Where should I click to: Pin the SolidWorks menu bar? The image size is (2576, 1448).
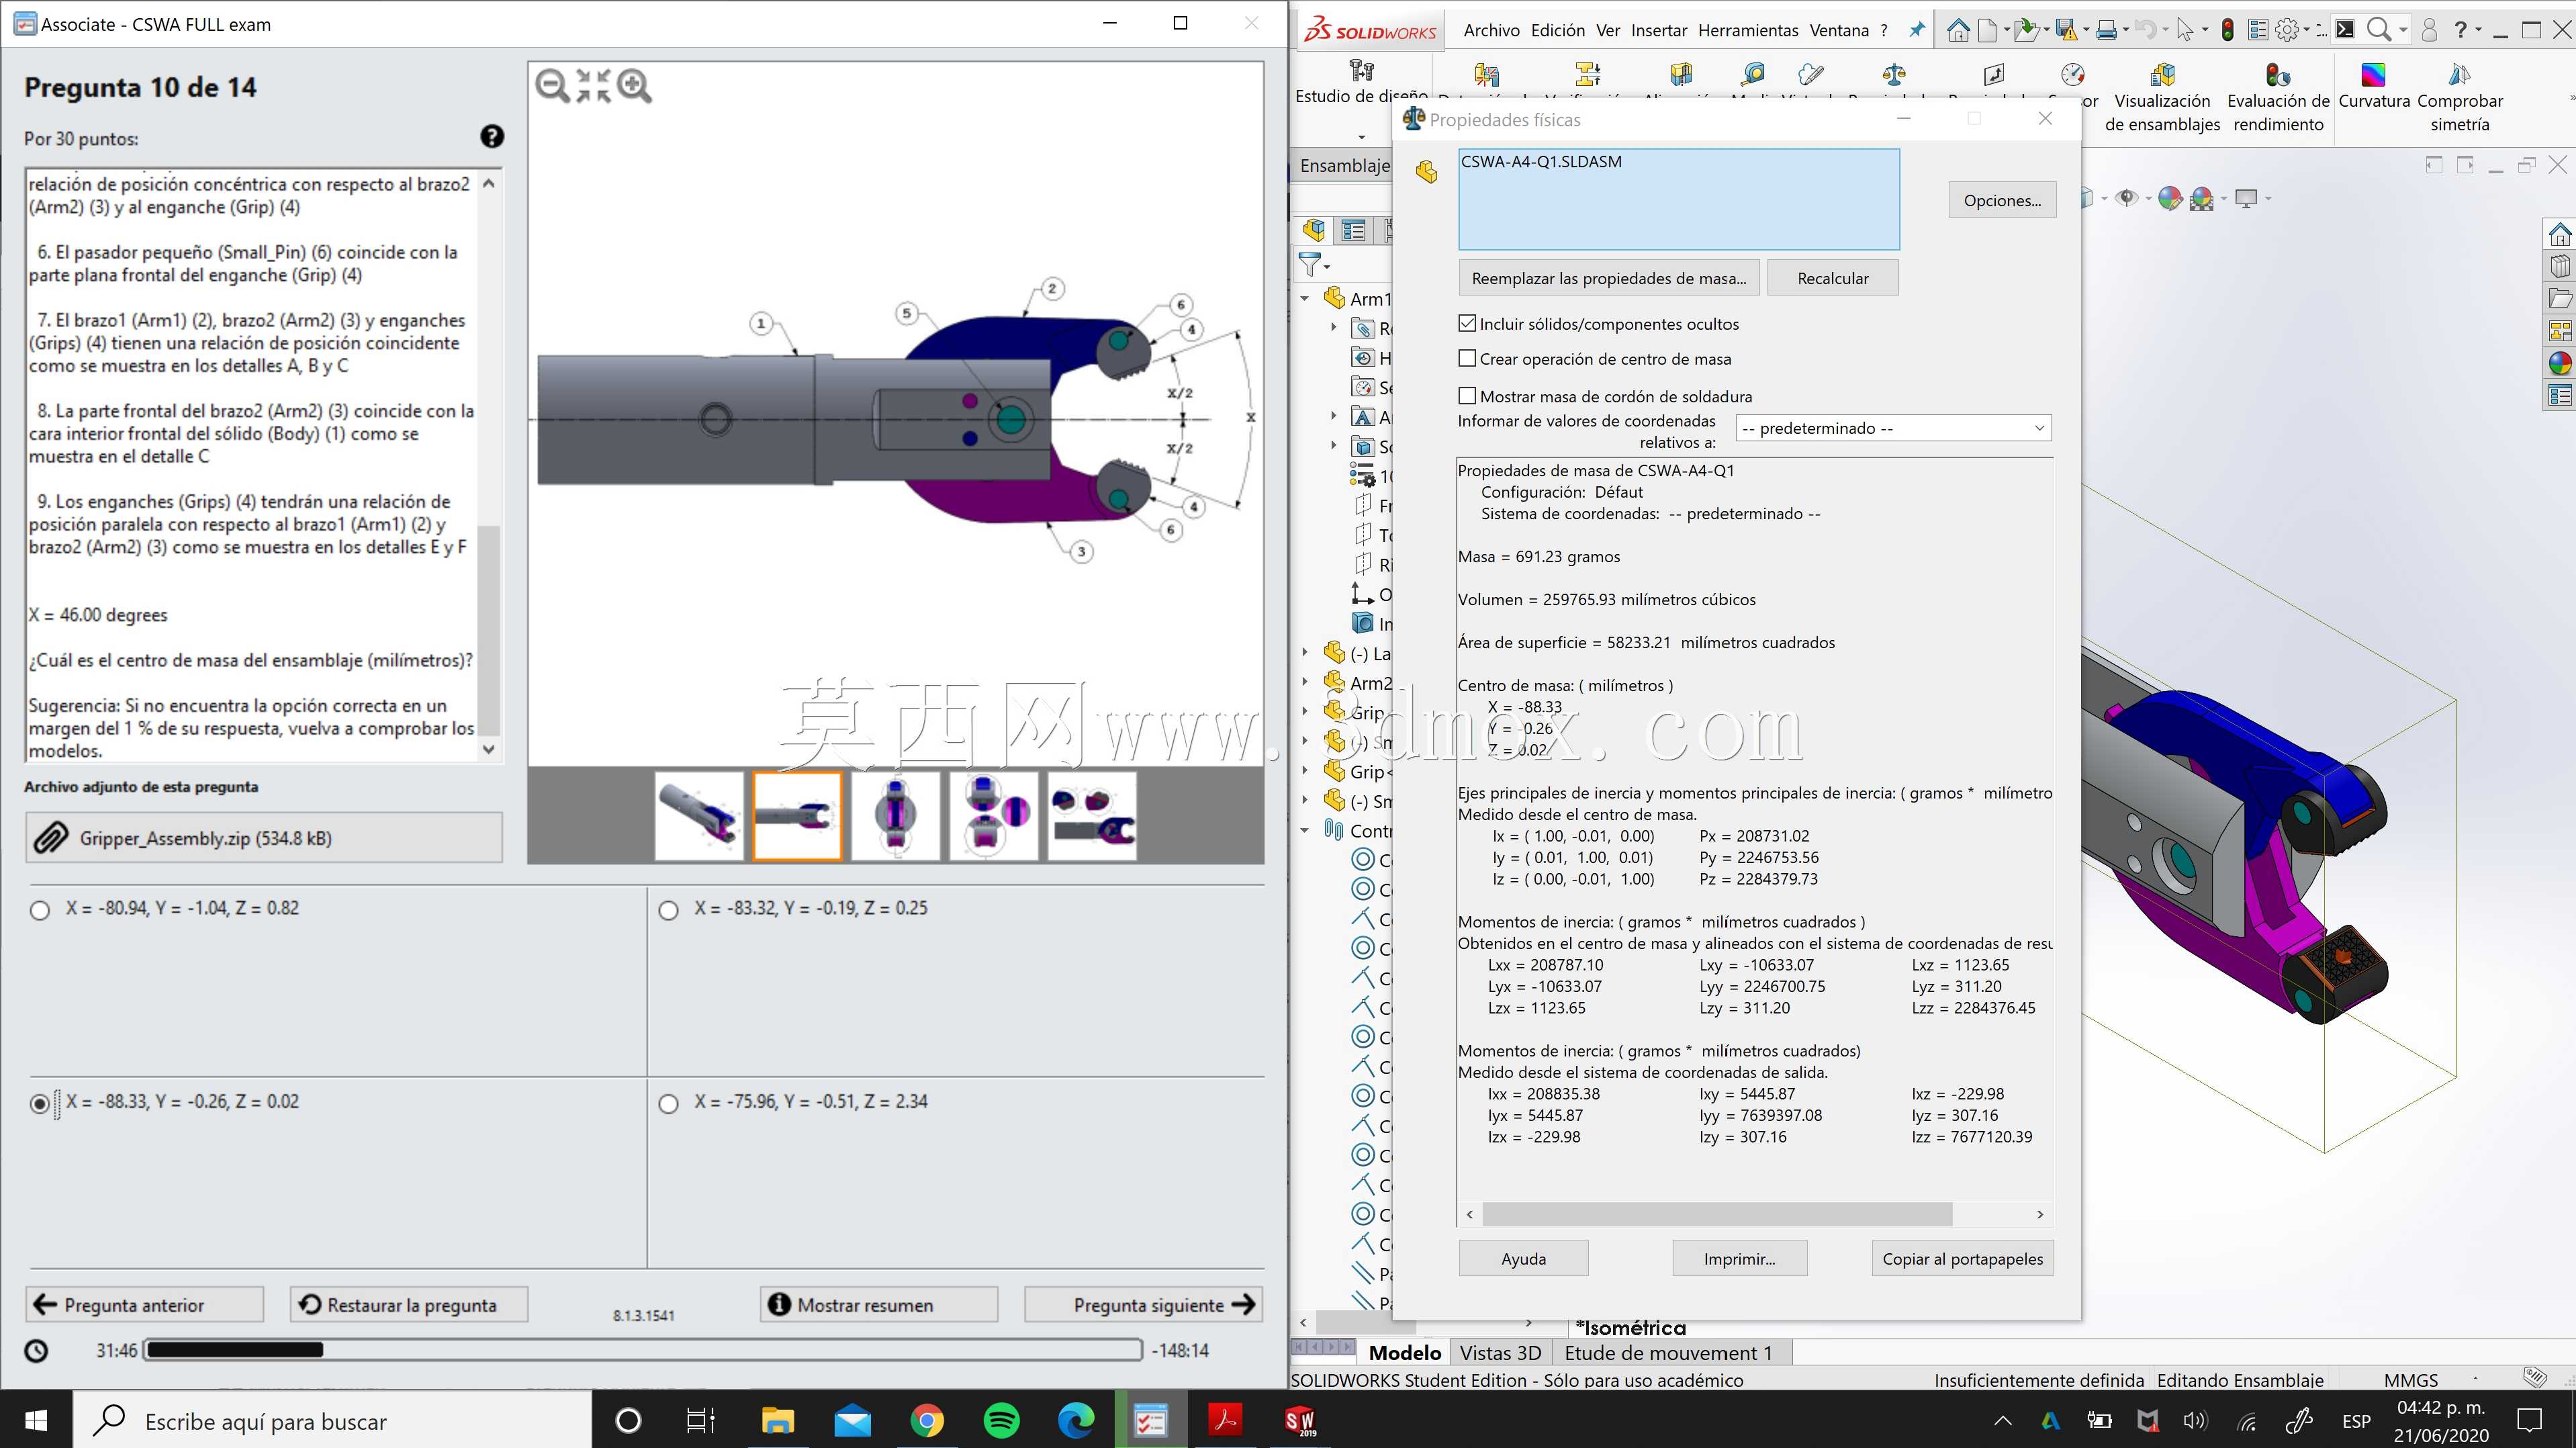click(x=1916, y=30)
